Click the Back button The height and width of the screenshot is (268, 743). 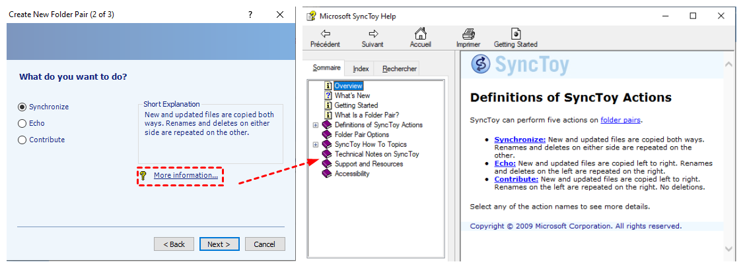click(174, 244)
